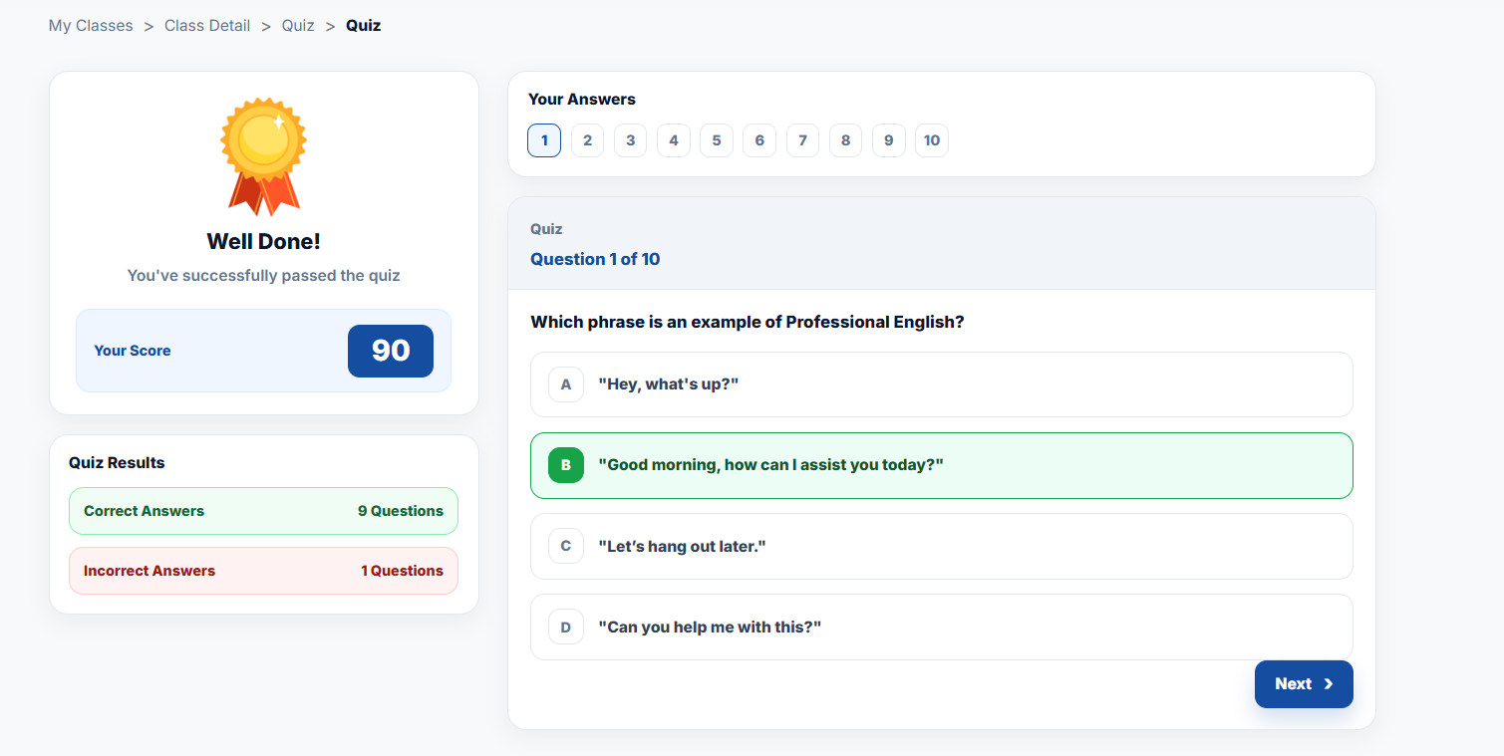Click the current bold Quiz breadcrumb
The width and height of the screenshot is (1504, 756).
pyautogui.click(x=364, y=26)
